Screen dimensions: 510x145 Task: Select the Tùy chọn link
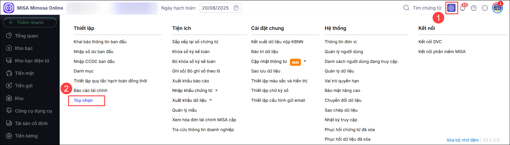point(83,100)
